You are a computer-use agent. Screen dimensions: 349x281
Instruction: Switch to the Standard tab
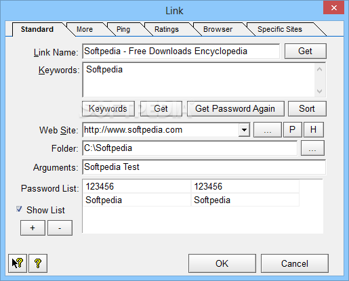click(37, 29)
